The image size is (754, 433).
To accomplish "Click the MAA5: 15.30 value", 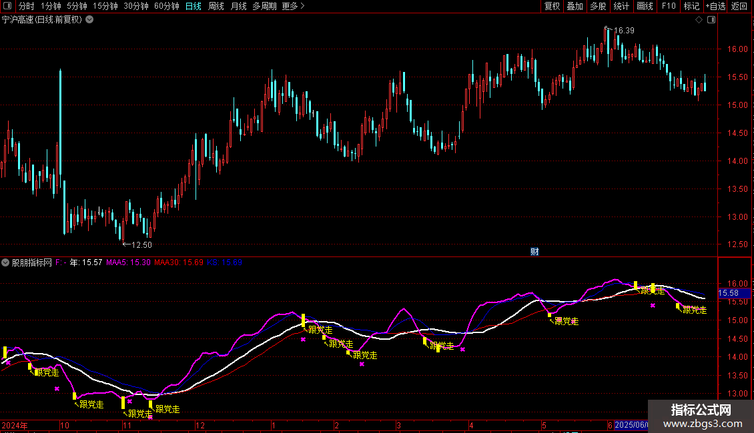I will click(128, 262).
